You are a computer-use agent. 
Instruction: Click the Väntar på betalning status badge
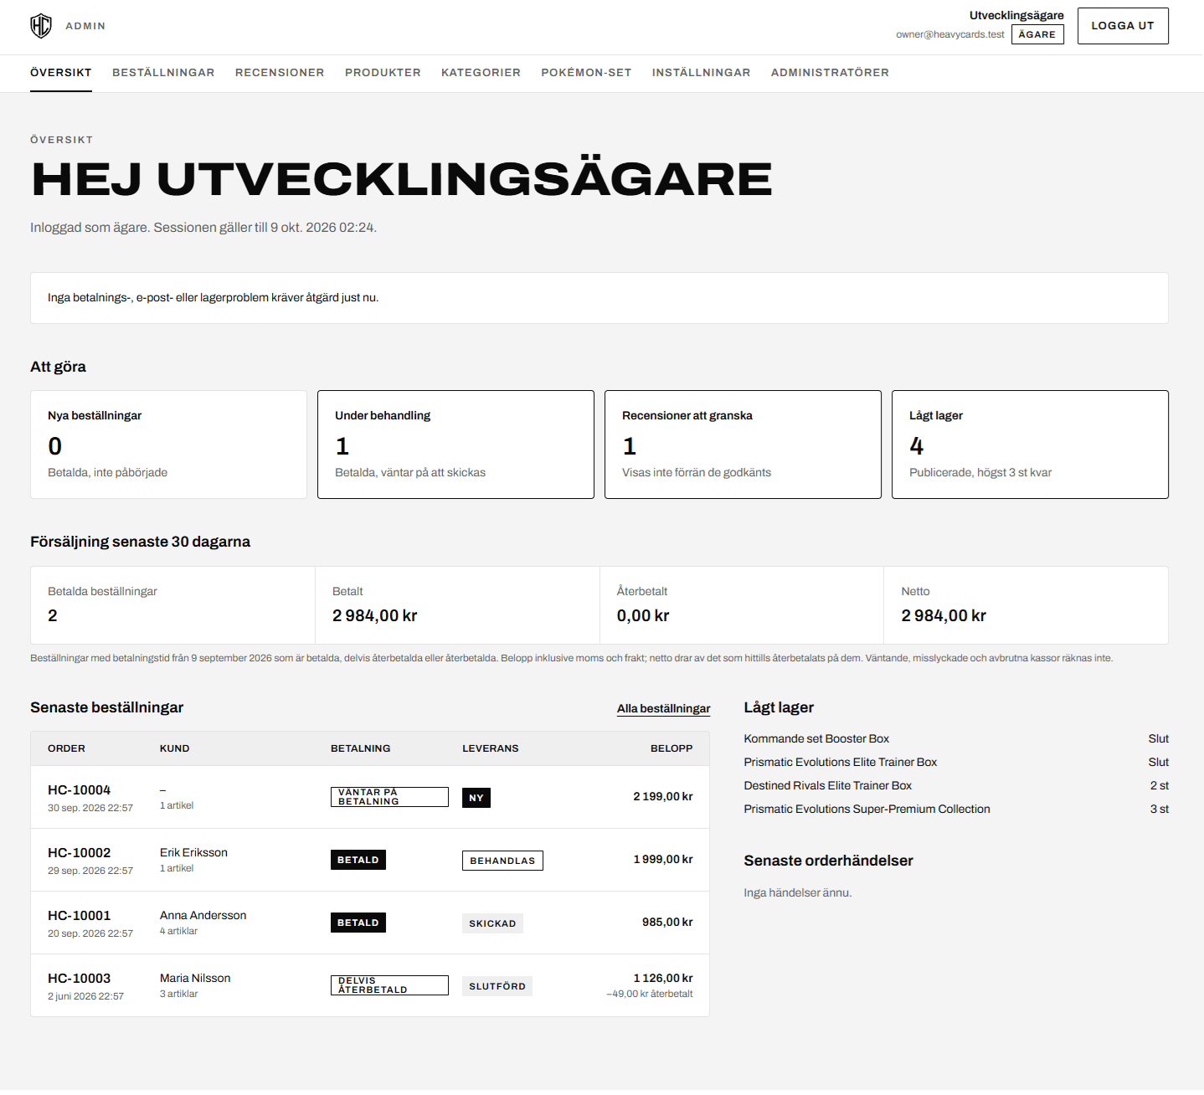(389, 797)
